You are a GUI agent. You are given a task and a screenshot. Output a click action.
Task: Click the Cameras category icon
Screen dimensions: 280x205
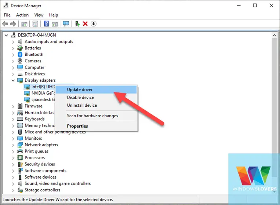point(20,61)
